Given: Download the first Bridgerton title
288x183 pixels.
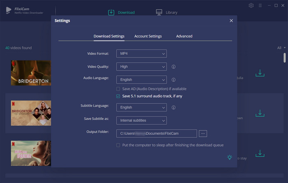Looking at the screenshot, I should click(260, 73).
